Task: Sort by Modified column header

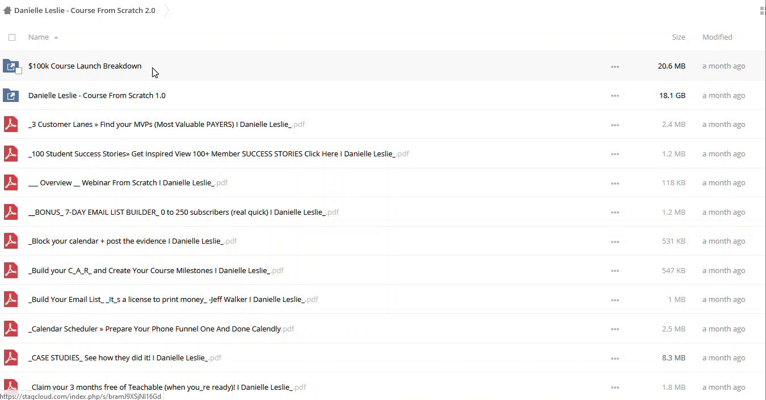Action: [x=717, y=37]
